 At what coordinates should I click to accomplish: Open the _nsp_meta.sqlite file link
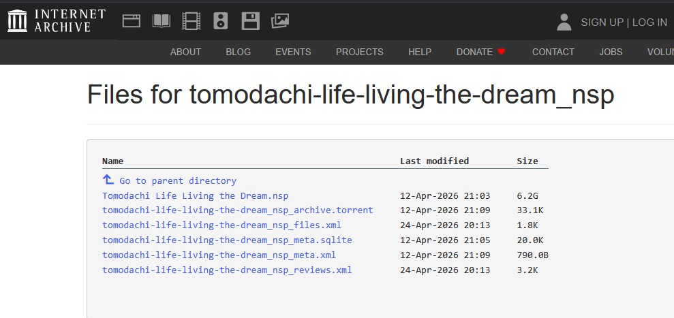click(227, 240)
